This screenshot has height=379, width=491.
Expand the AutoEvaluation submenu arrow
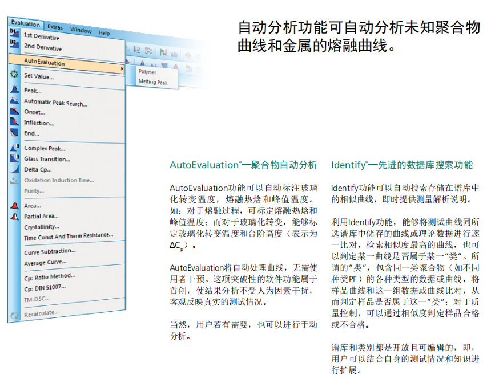coord(122,69)
